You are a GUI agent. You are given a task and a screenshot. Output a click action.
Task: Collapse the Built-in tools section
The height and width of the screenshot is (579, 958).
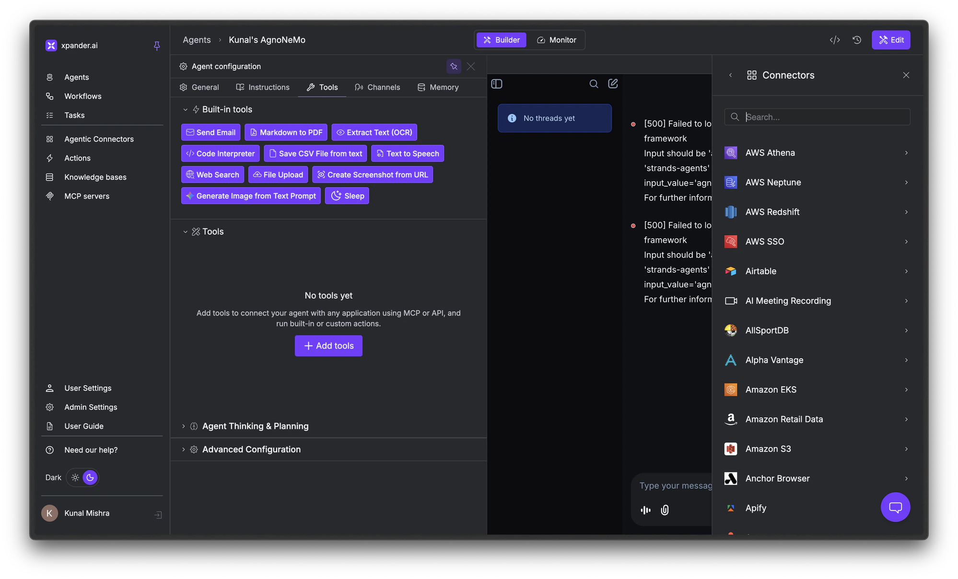point(186,109)
